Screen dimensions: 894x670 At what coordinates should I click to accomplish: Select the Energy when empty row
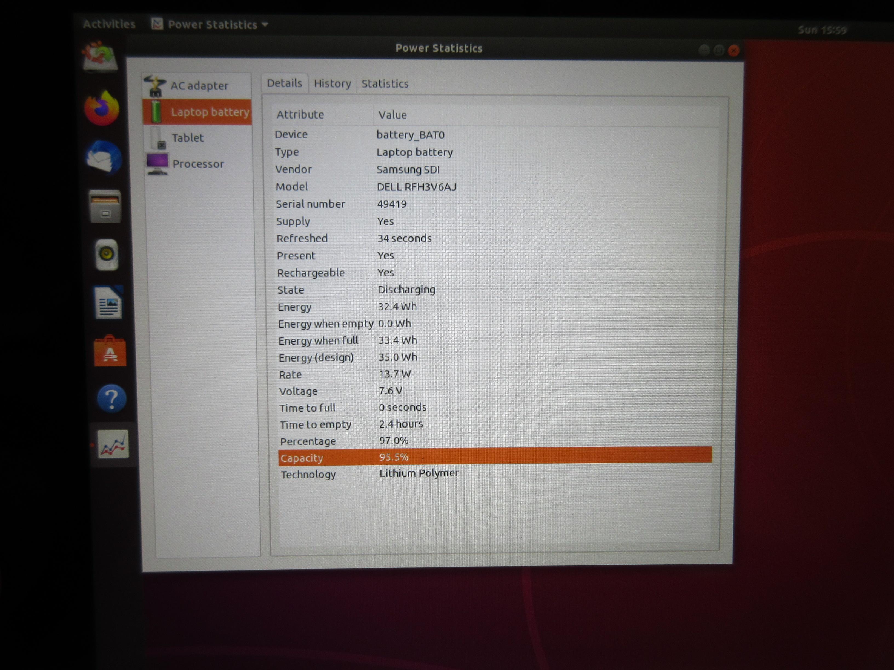496,324
